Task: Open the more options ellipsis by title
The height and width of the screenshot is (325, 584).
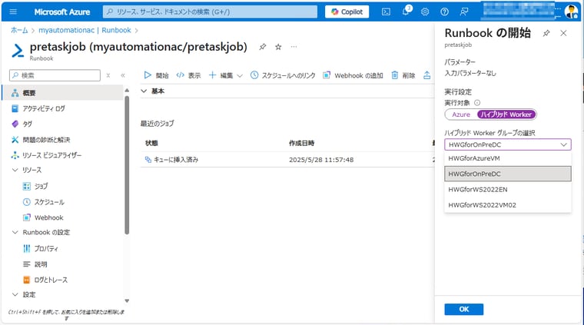Action: coord(294,47)
